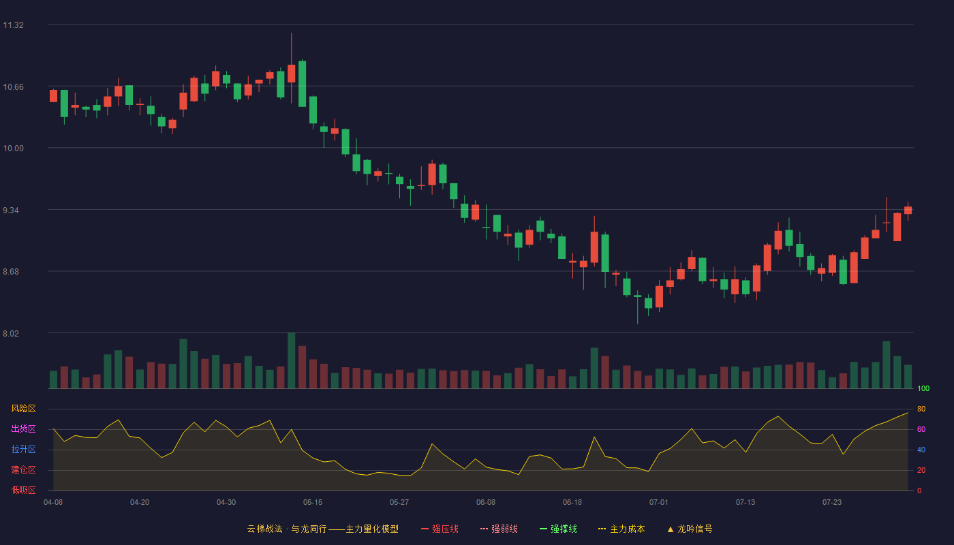The height and width of the screenshot is (545, 954).
Task: Toggle the 龙吟信号 legend entry
Action: click(690, 529)
